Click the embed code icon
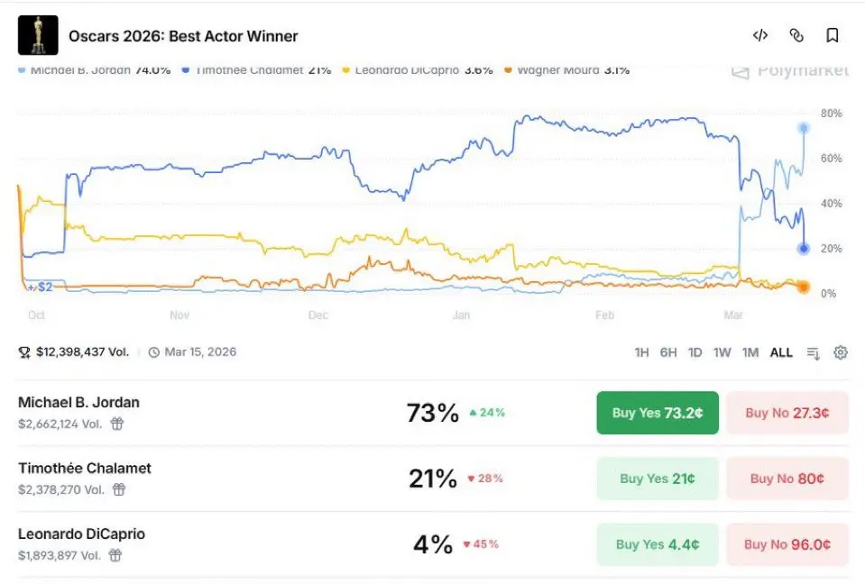 coord(760,36)
